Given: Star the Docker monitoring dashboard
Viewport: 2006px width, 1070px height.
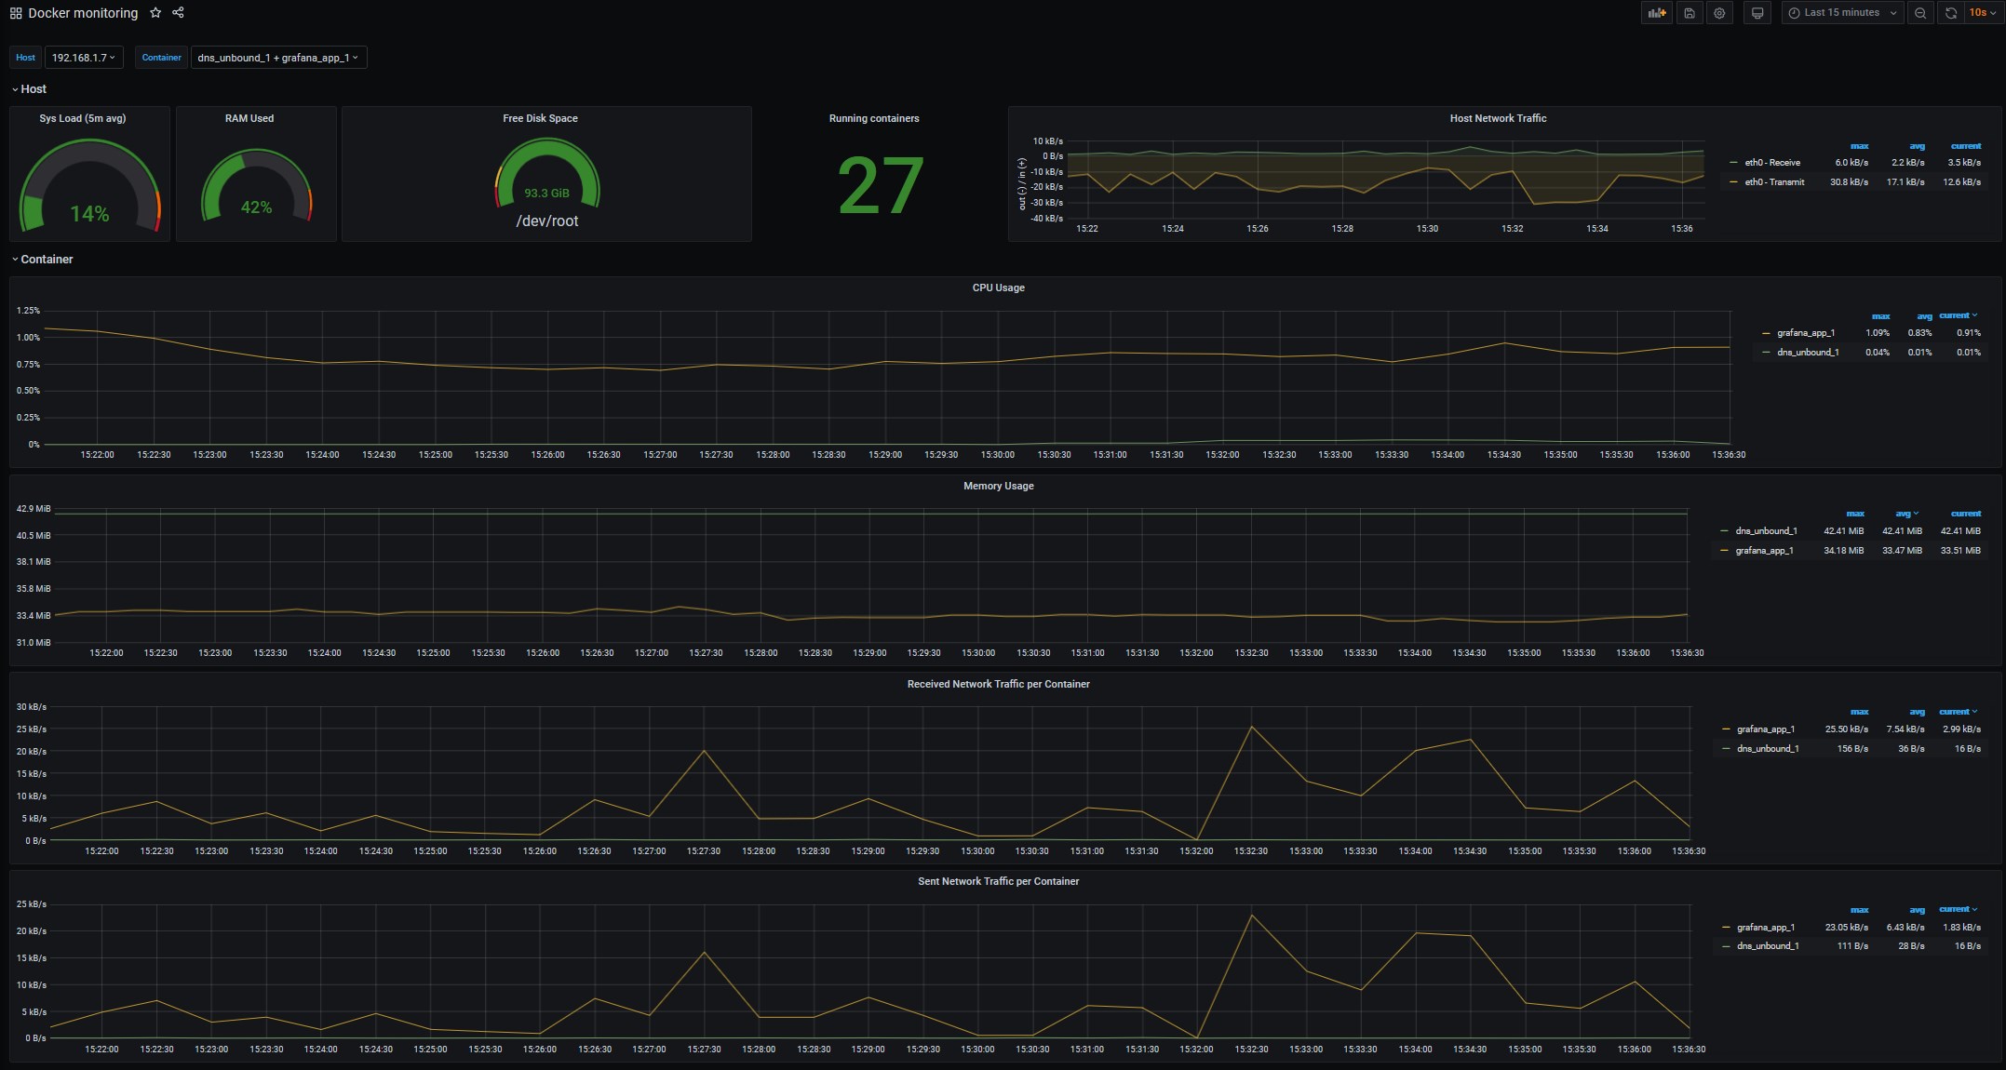Looking at the screenshot, I should pos(155,13).
